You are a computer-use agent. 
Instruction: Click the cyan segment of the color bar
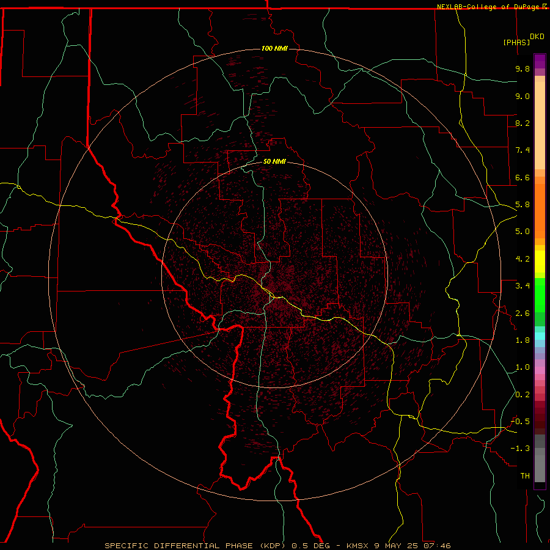click(x=540, y=336)
